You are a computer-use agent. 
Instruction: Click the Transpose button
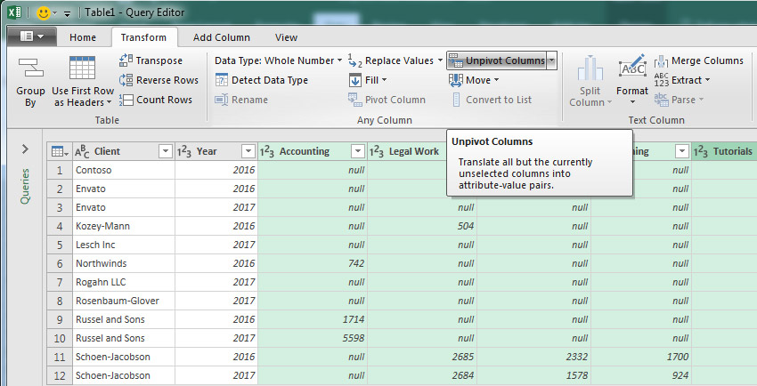click(x=151, y=60)
